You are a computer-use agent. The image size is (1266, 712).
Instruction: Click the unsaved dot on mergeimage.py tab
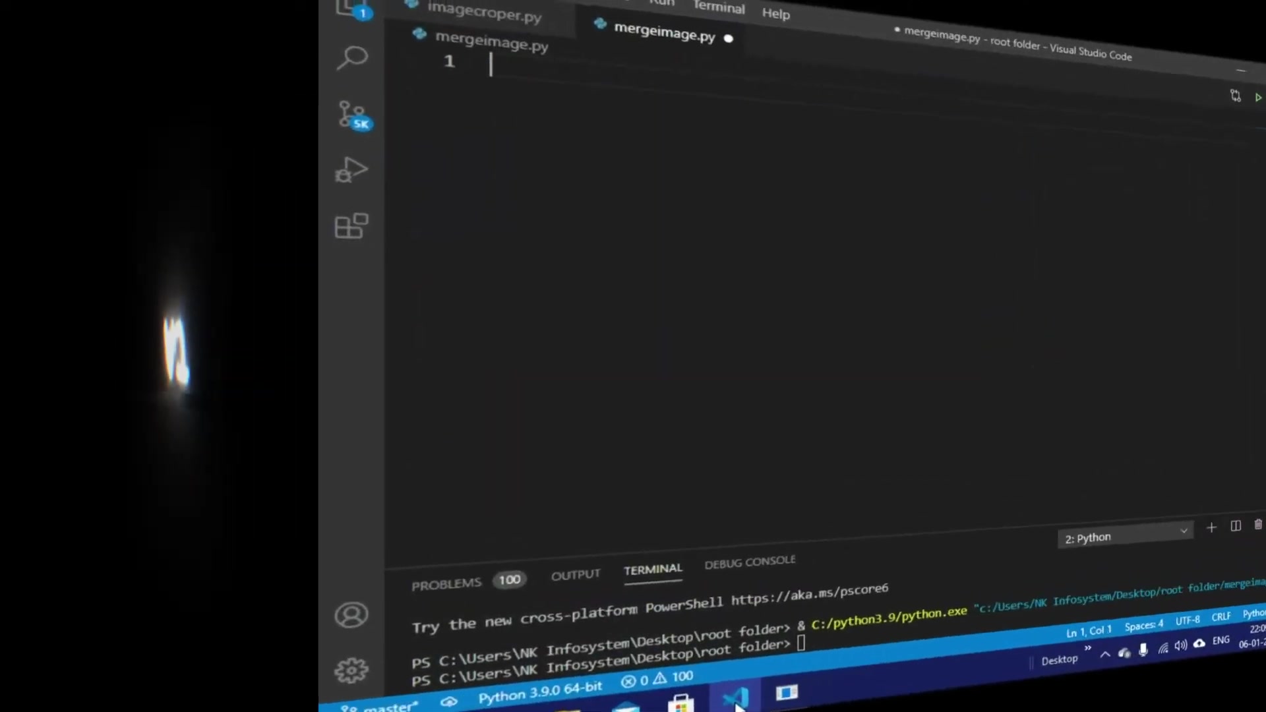coord(729,38)
